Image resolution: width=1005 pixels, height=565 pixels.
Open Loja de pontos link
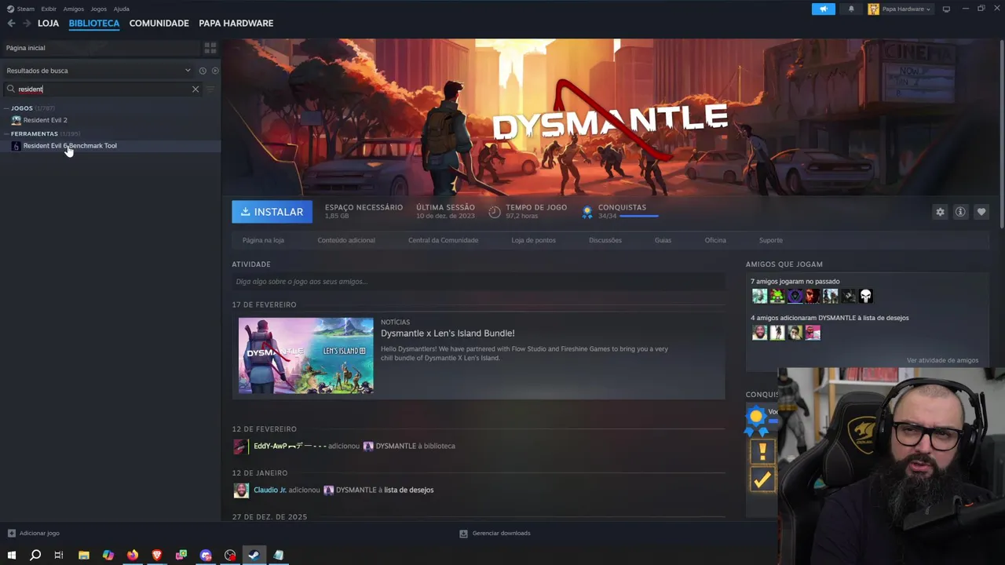[x=534, y=240]
